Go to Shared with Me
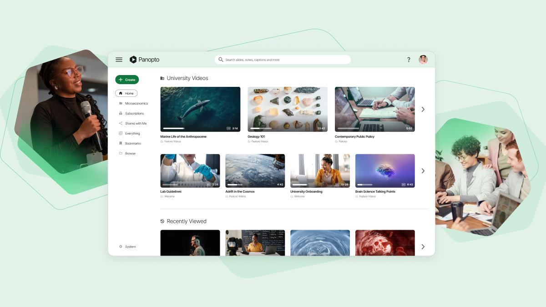The height and width of the screenshot is (307, 546). [x=136, y=123]
